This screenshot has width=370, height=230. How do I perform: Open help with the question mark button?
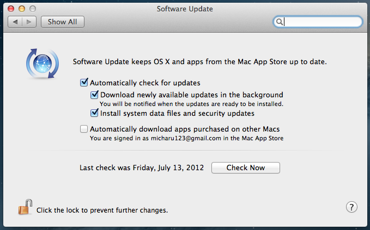point(351,207)
